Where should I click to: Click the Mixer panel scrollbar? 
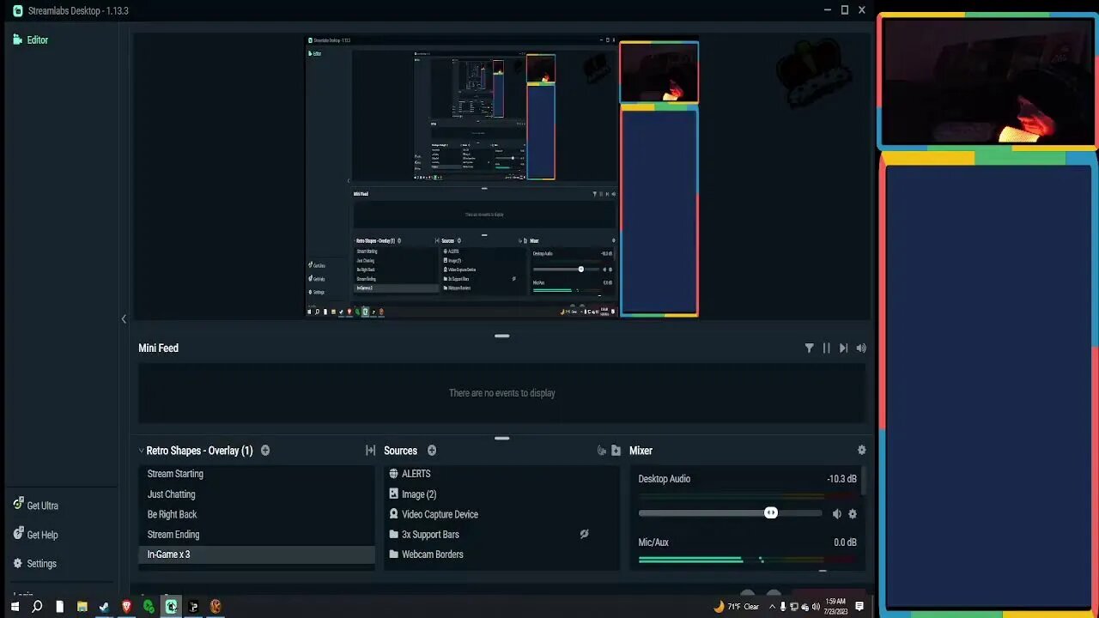[863, 481]
